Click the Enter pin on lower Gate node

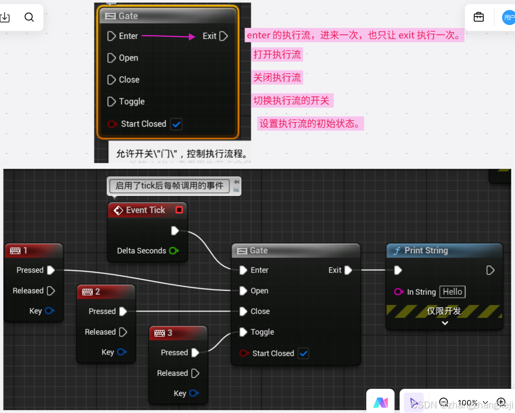coord(243,270)
